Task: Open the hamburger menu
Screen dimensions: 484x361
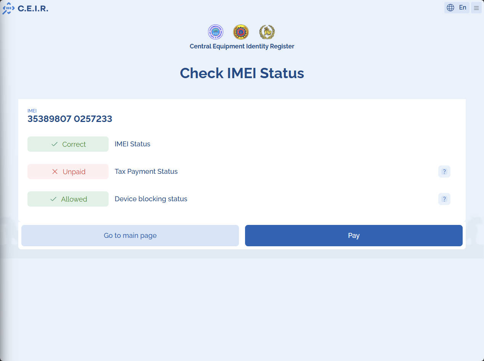Action: click(x=476, y=8)
